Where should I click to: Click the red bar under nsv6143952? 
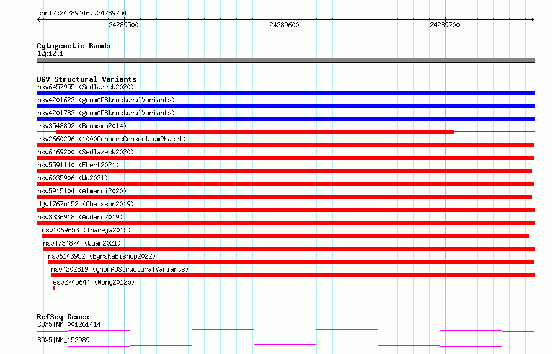click(x=291, y=262)
